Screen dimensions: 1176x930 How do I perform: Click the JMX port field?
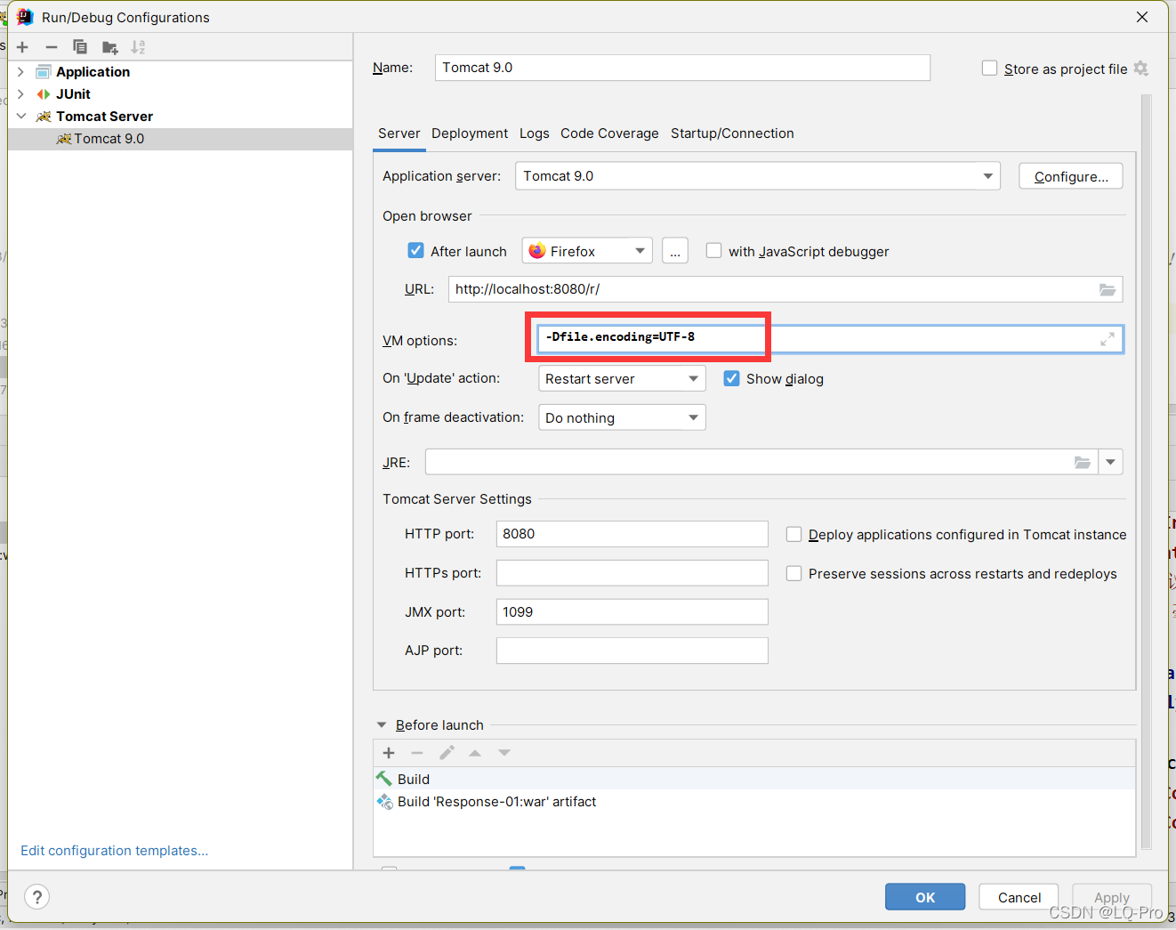tap(632, 612)
